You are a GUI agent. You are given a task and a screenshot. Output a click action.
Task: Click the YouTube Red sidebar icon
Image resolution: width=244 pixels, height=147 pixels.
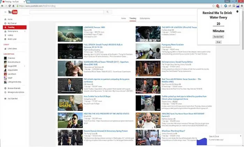click(5, 98)
